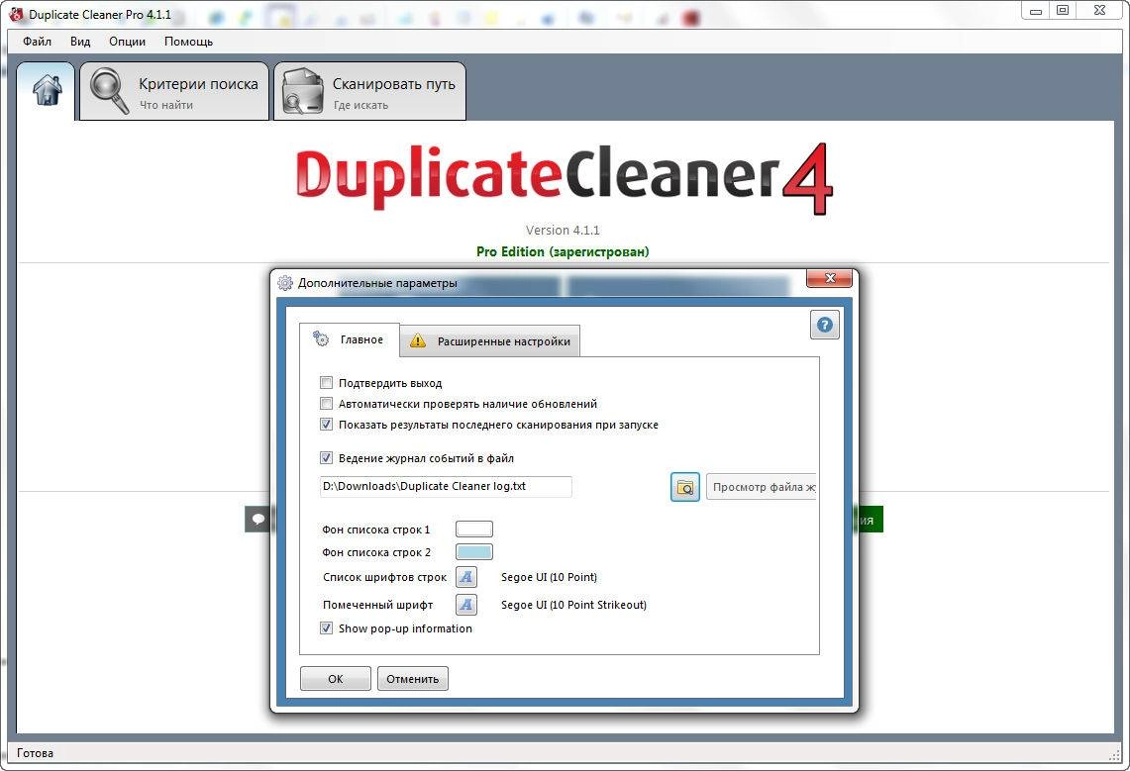Click the speech bubble icon behind the dialog
This screenshot has height=771, width=1130.
click(258, 519)
